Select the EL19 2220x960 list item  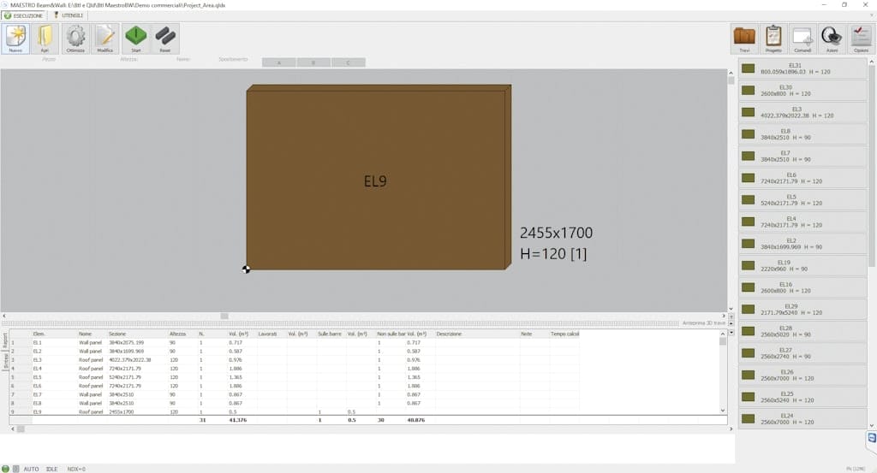click(802, 265)
